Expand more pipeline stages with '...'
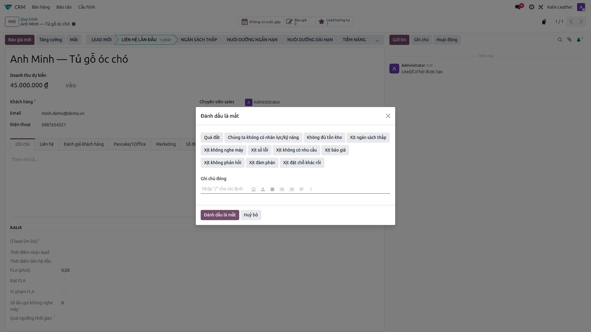591x332 pixels. pos(377,40)
